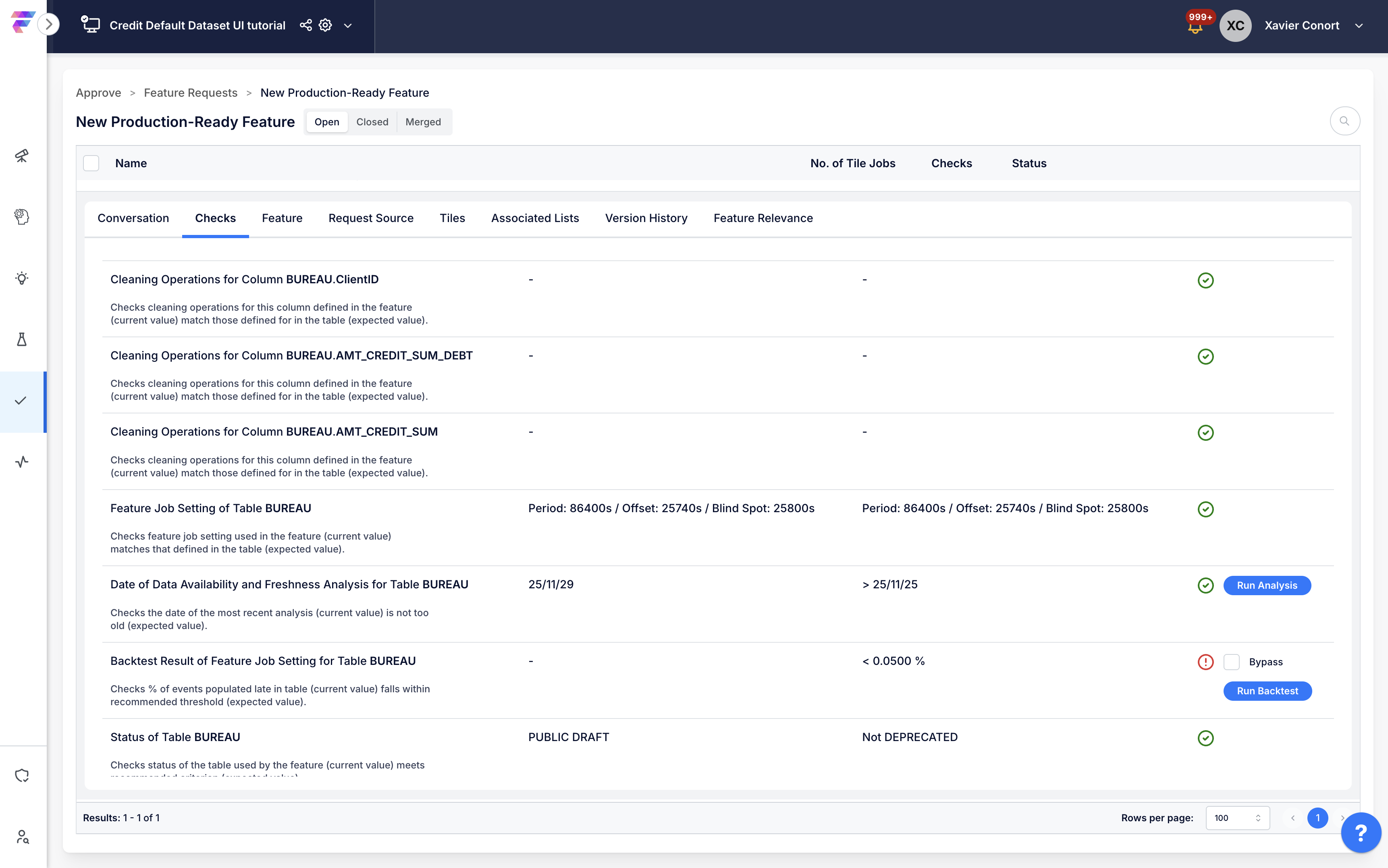Switch filter to Merged requests
Image resolution: width=1388 pixels, height=868 pixels.
pyautogui.click(x=423, y=122)
